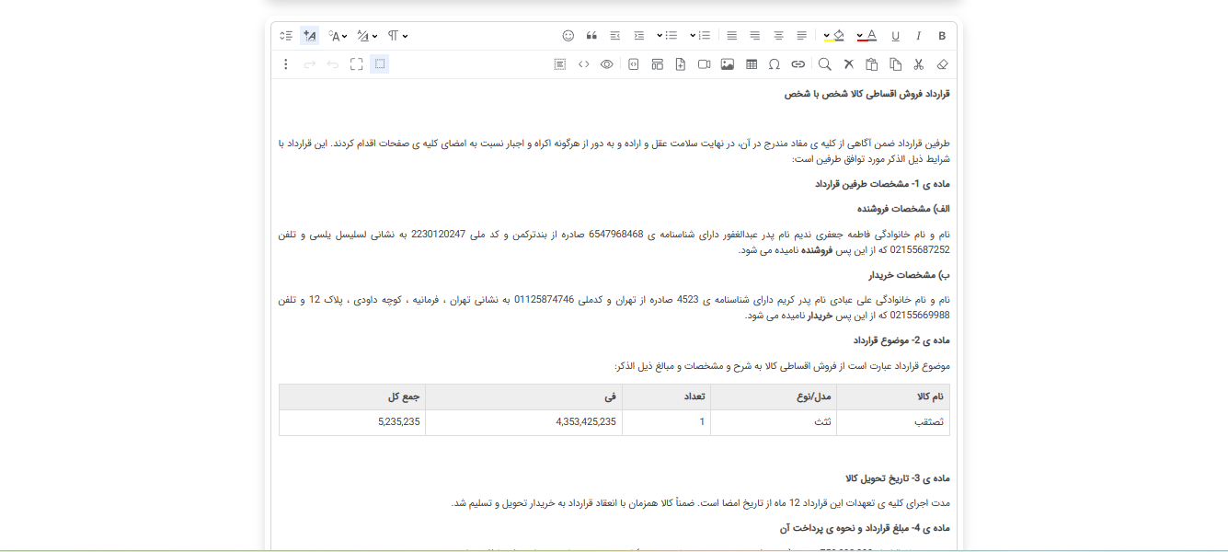Insert a table

pos(752,64)
